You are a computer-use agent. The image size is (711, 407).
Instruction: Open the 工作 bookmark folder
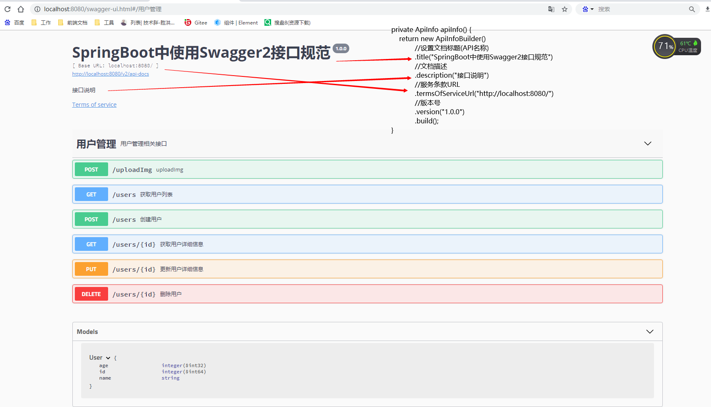(x=41, y=23)
